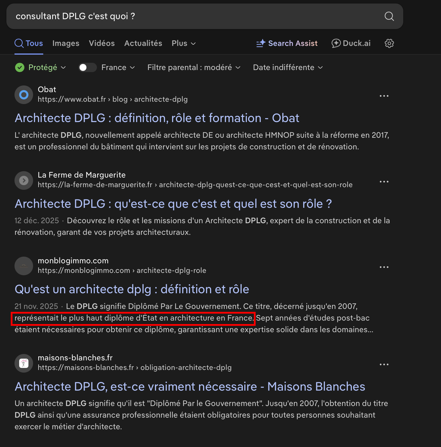Open the settings gear icon

coord(389,43)
